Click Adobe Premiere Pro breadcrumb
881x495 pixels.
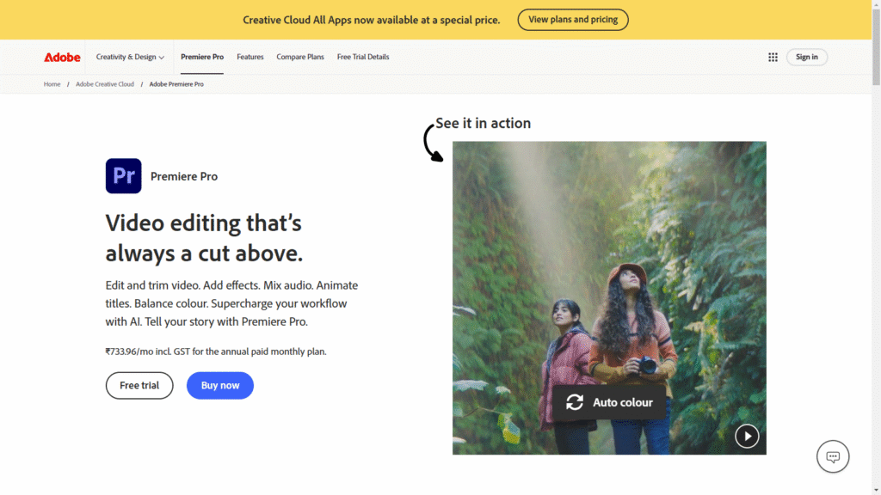176,84
